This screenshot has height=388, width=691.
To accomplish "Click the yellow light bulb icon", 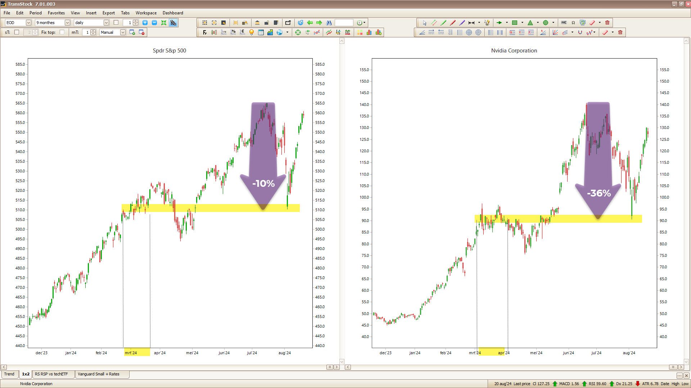I will [252, 32].
